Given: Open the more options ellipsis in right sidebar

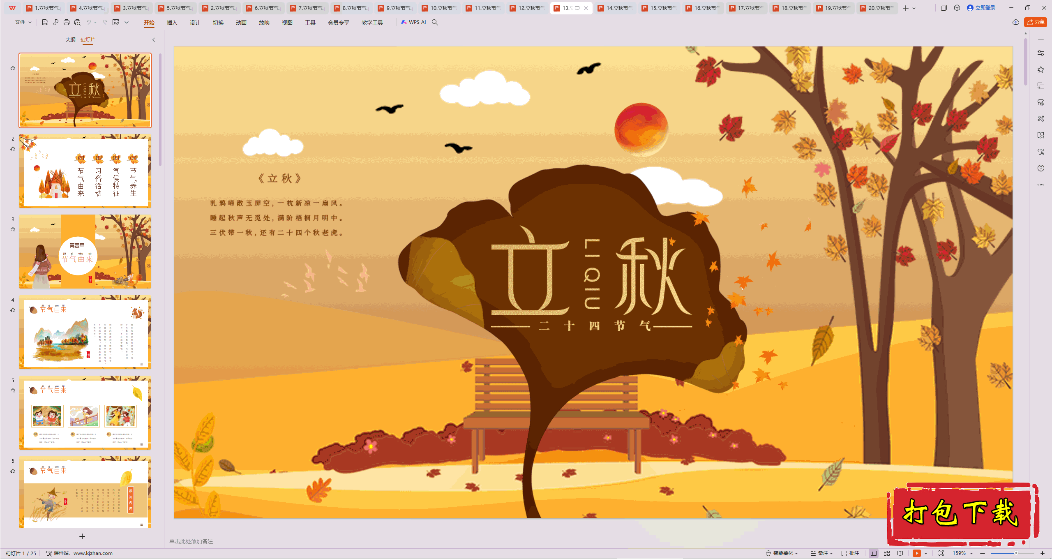Looking at the screenshot, I should coord(1041,185).
